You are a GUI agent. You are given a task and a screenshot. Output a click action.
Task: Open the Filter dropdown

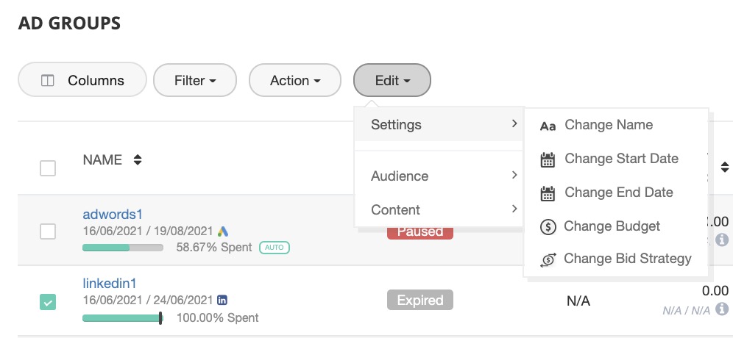[195, 81]
